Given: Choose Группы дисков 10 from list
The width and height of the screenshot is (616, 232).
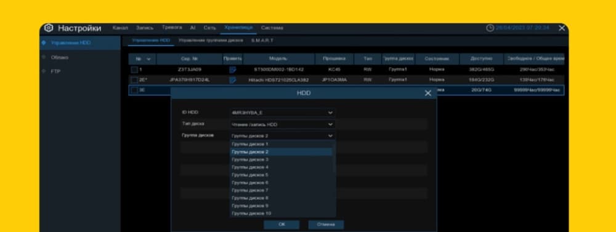Looking at the screenshot, I should tap(282, 214).
